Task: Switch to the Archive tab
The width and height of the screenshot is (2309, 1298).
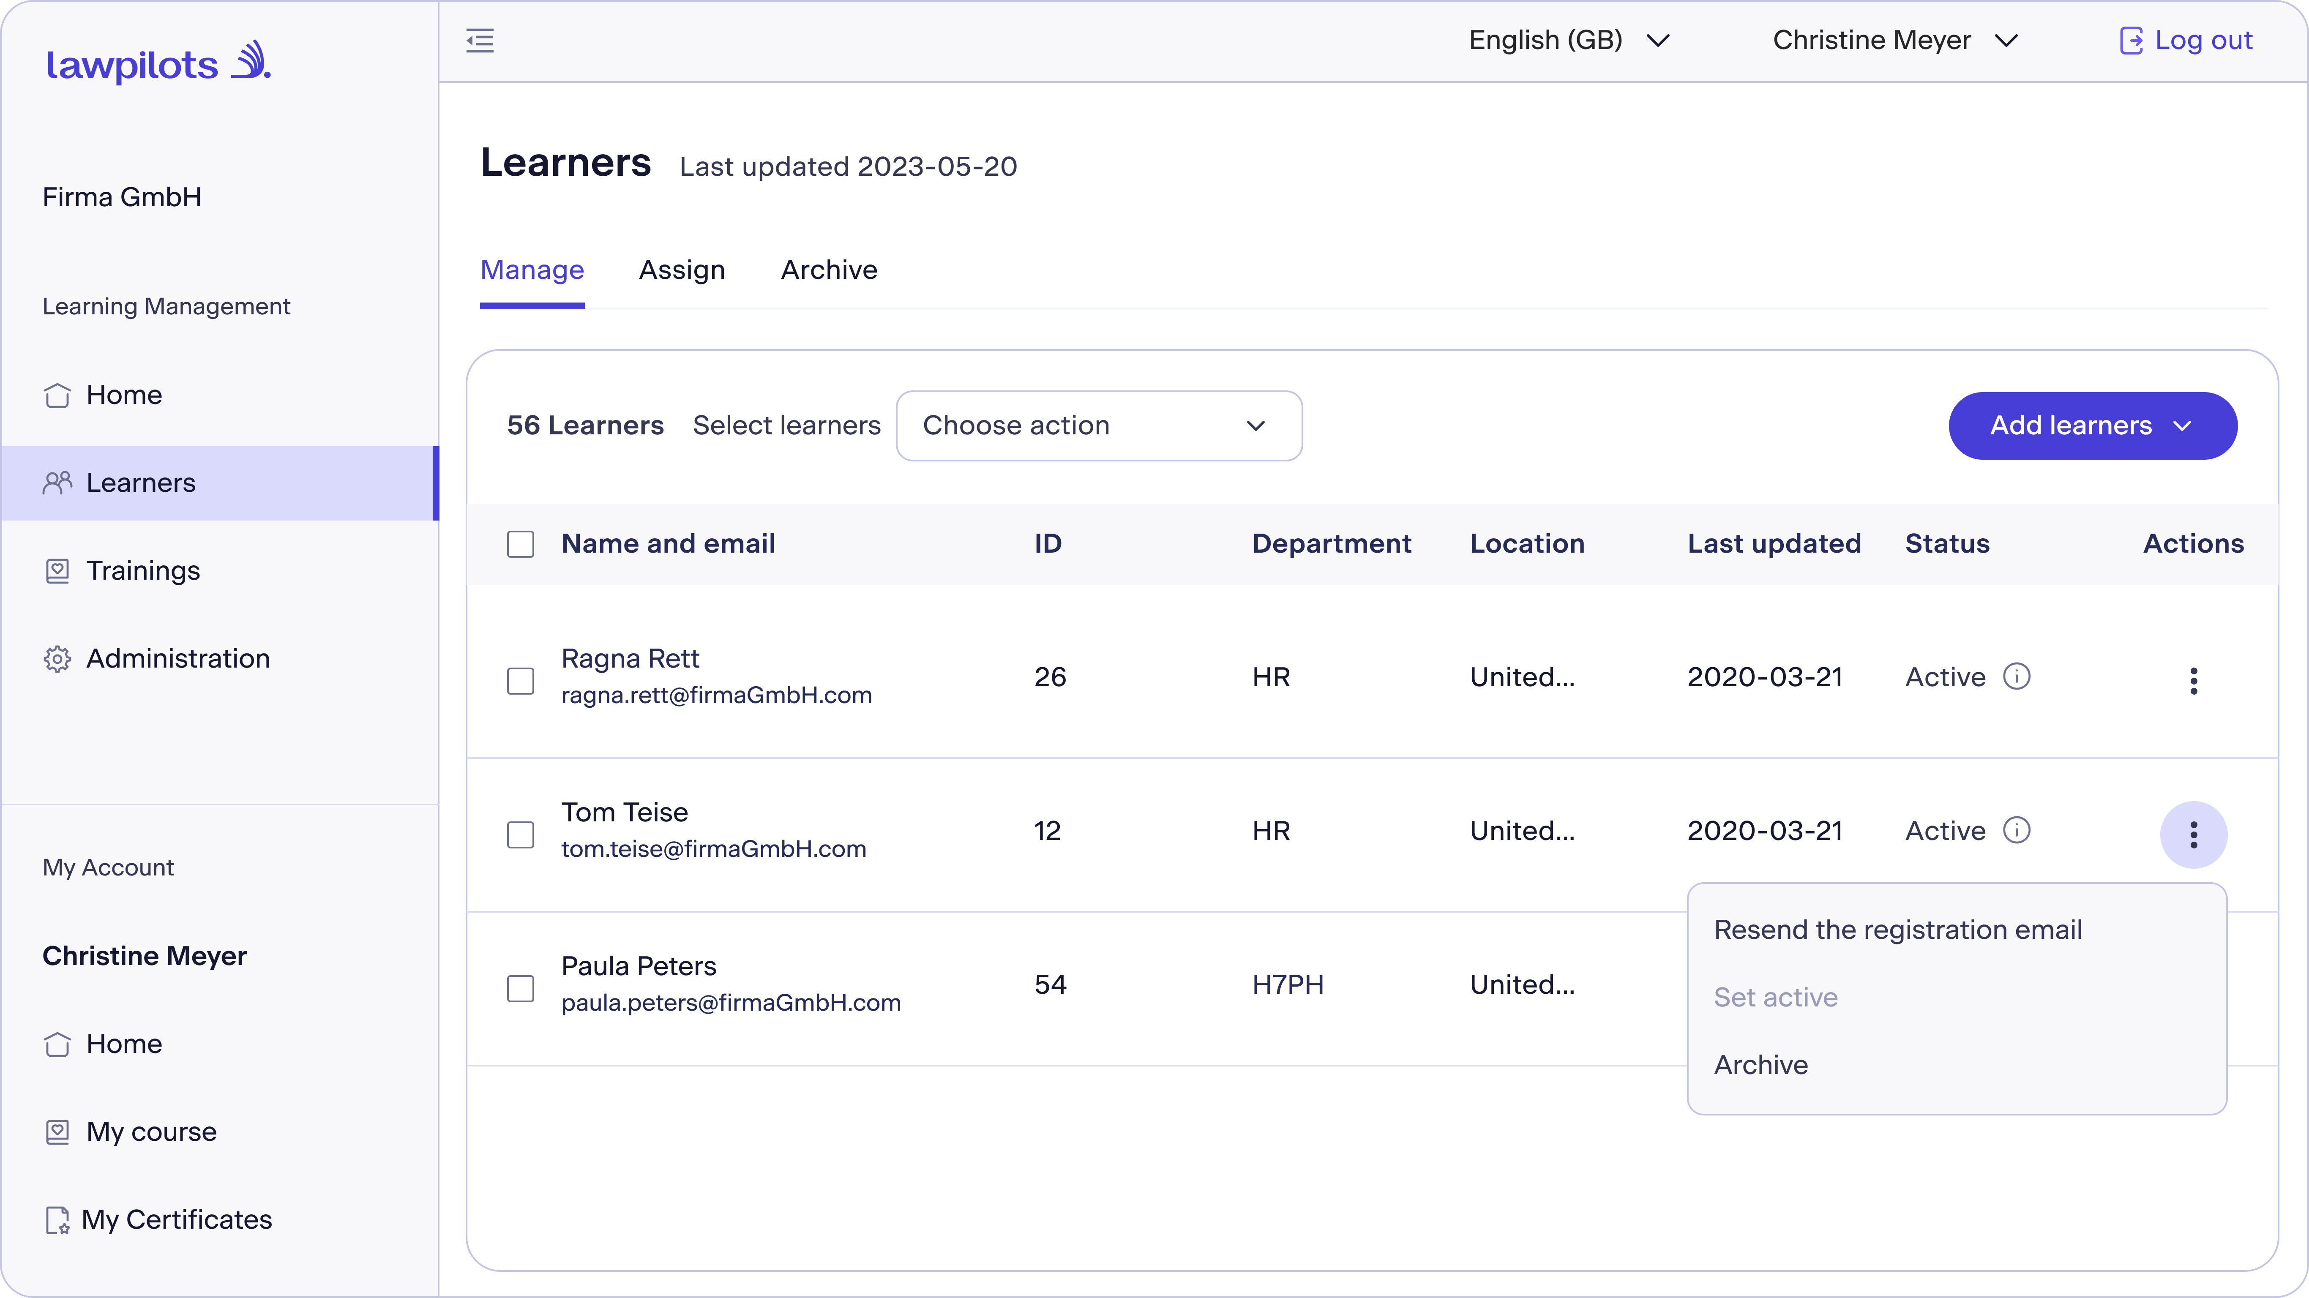Action: 829,270
